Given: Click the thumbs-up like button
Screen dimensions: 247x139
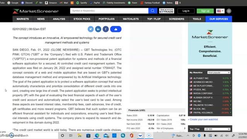Looking at the screenshot, I should [x=116, y=29].
